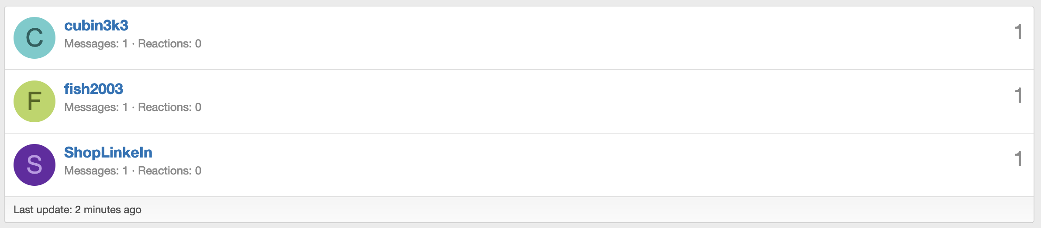Click the score number 1 beside cubin3k3
The height and width of the screenshot is (228, 1041).
point(1018,32)
